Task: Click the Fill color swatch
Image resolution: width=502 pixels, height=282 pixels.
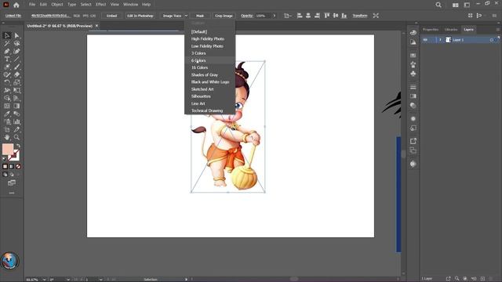Action: point(8,149)
